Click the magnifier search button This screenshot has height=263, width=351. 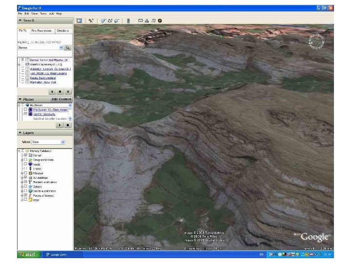pos(67,48)
